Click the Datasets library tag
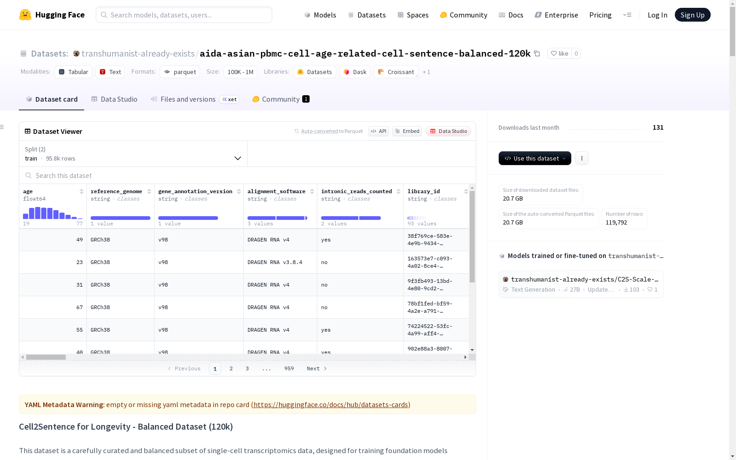 (315, 72)
